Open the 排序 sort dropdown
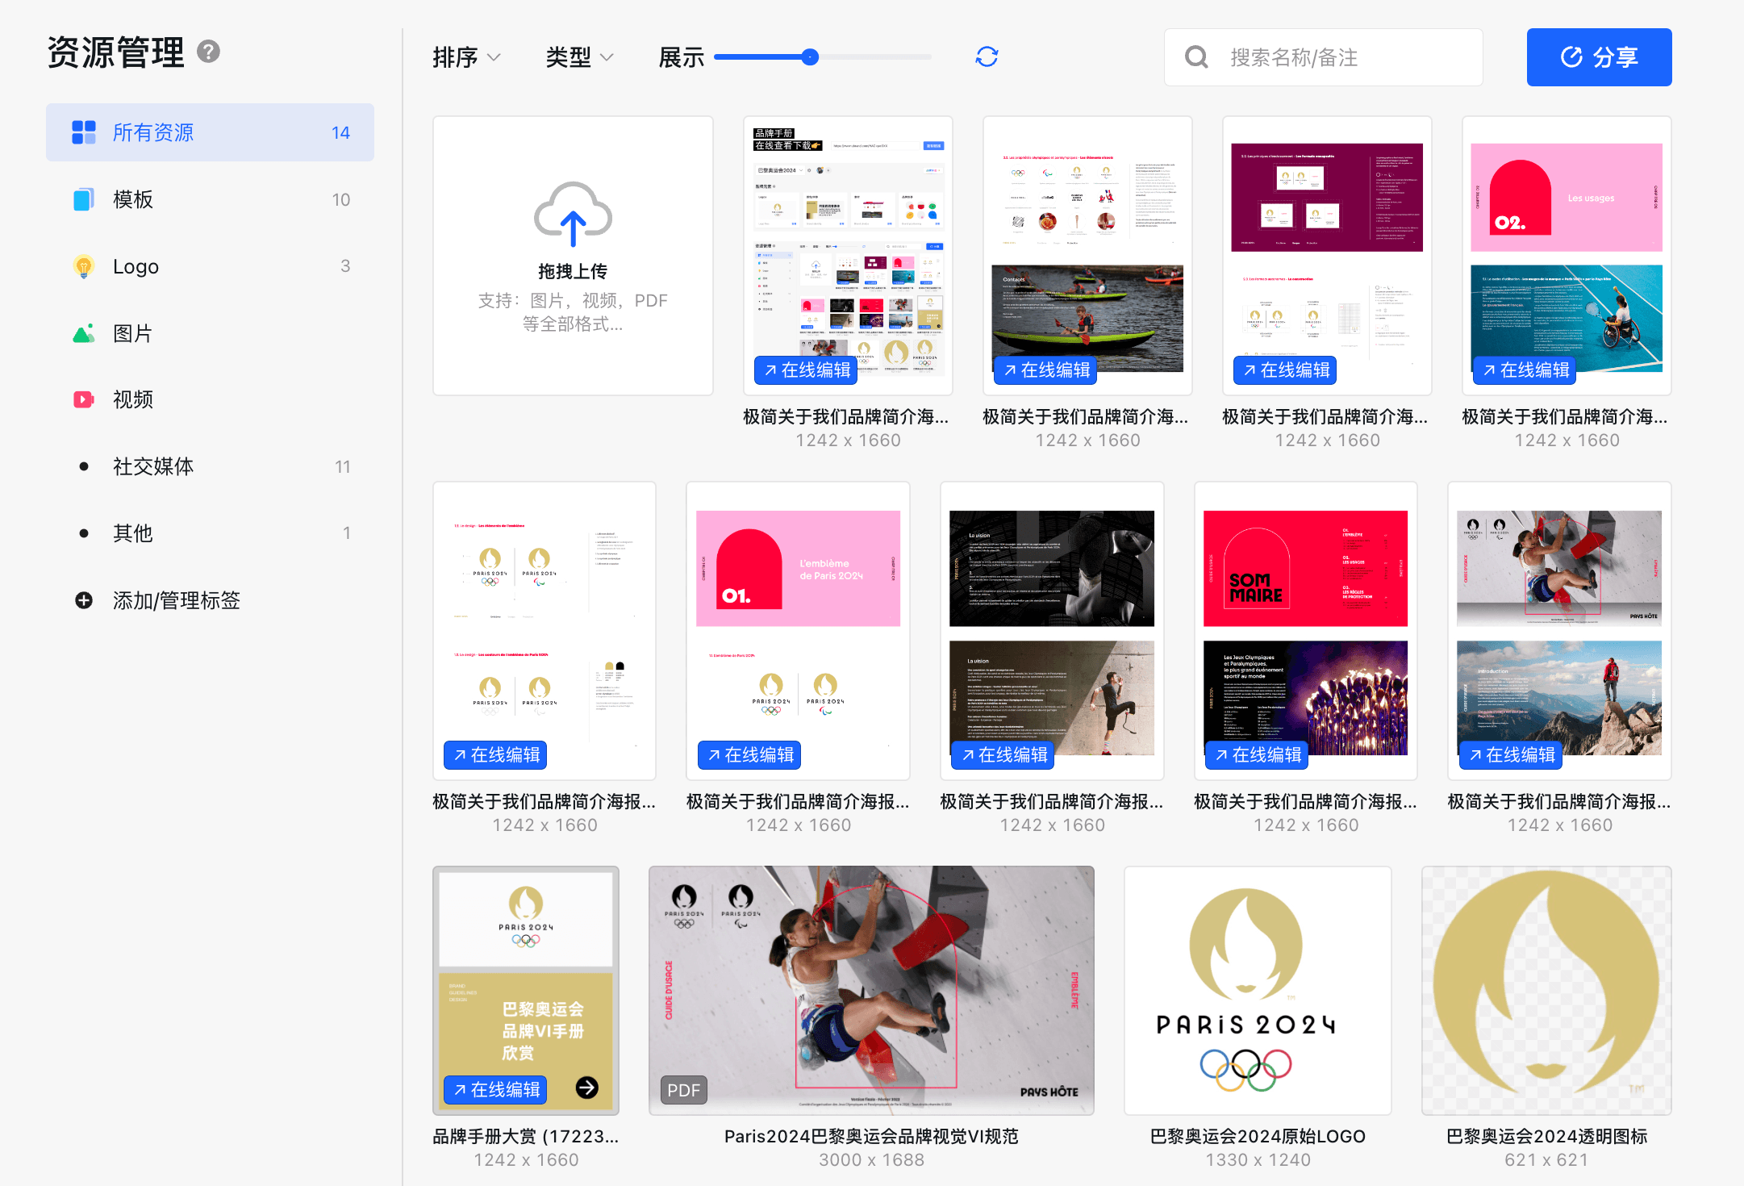The width and height of the screenshot is (1744, 1186). click(467, 57)
